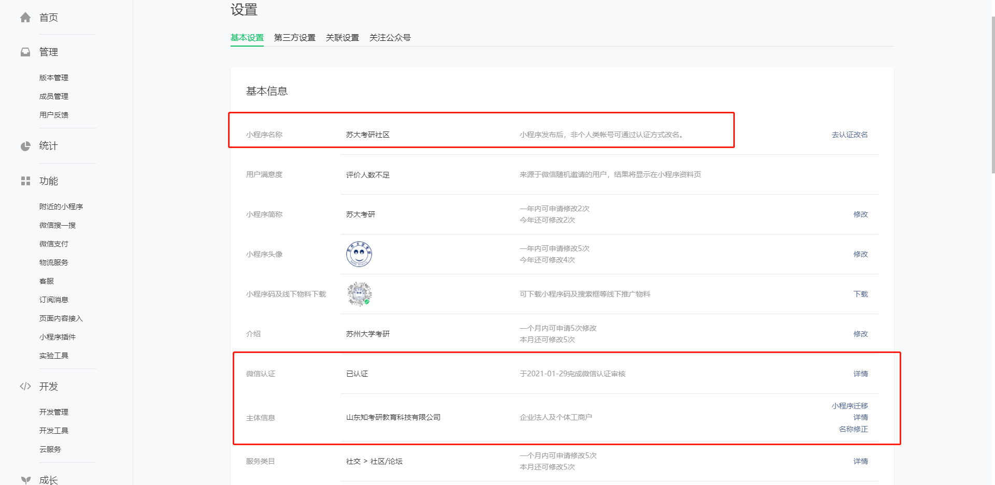
Task: Go to 小程序插件 in sidebar
Action: pyautogui.click(x=58, y=337)
